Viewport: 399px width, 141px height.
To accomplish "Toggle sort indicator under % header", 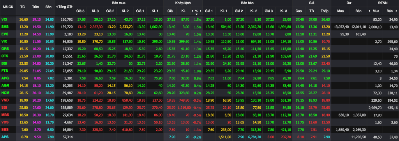I will point(196,14).
